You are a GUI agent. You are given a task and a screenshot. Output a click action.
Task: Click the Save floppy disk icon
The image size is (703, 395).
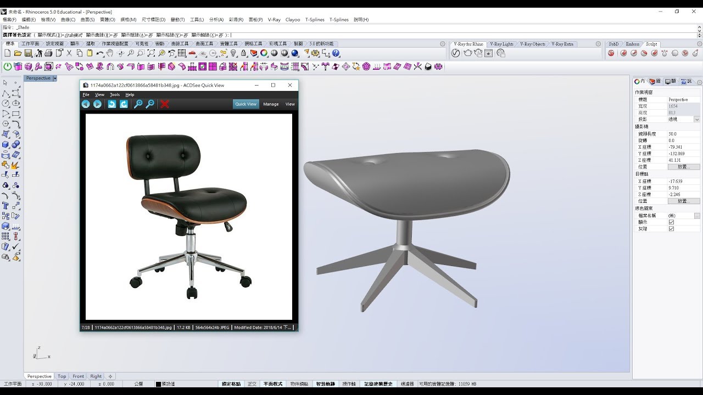28,53
